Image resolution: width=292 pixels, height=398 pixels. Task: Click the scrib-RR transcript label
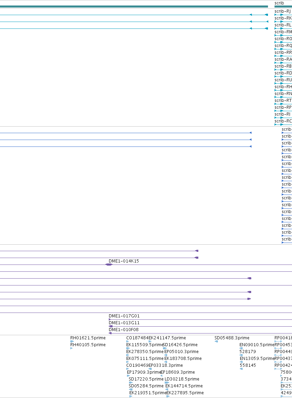click(x=283, y=52)
